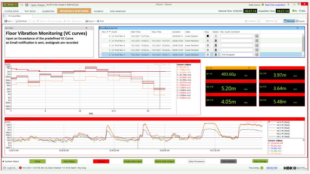Stop recording event VC-Prof Rec-6
Screen dimensions: 310x174
pyautogui.click(x=207, y=36)
